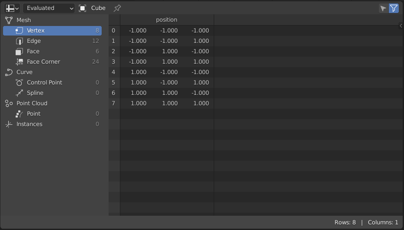Select the Instances entry

[x=52, y=124]
